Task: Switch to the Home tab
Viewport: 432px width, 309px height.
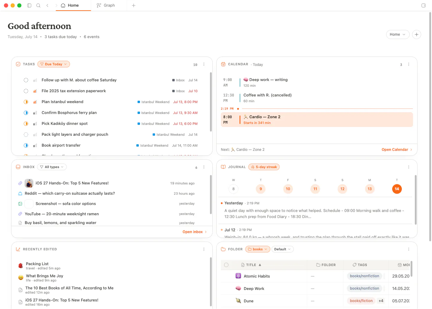Action: [x=73, y=5]
